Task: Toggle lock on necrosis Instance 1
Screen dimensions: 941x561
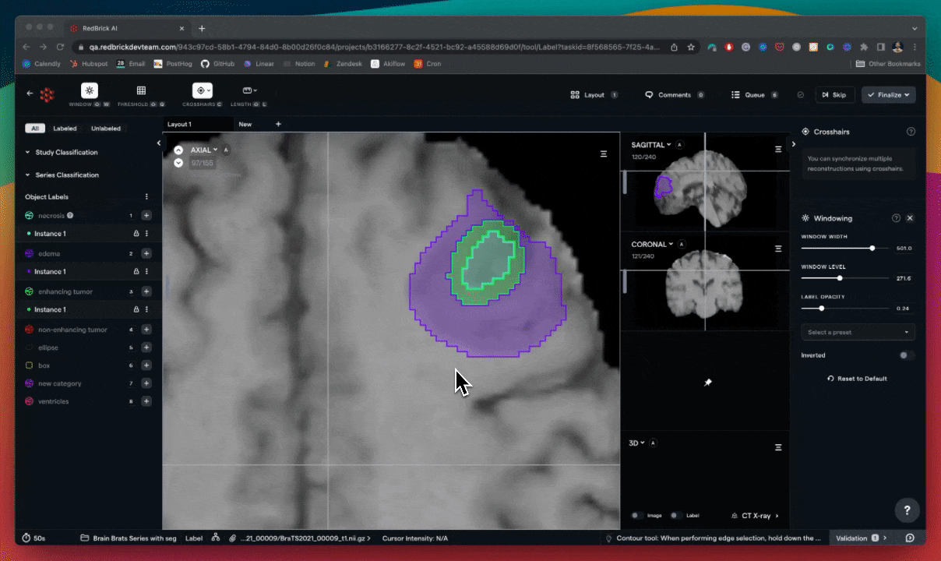Action: tap(136, 234)
